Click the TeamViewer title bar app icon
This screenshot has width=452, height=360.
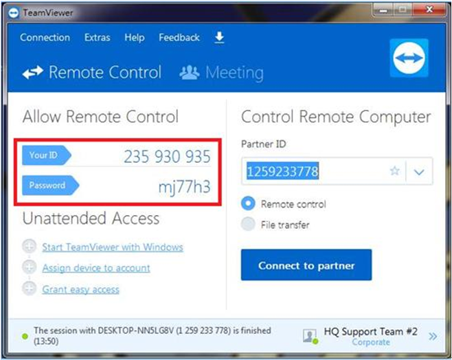pyautogui.click(x=13, y=12)
